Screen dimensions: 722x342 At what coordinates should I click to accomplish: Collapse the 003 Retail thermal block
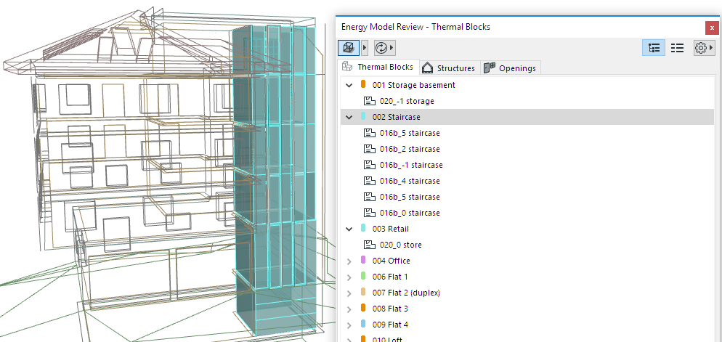[x=349, y=229]
